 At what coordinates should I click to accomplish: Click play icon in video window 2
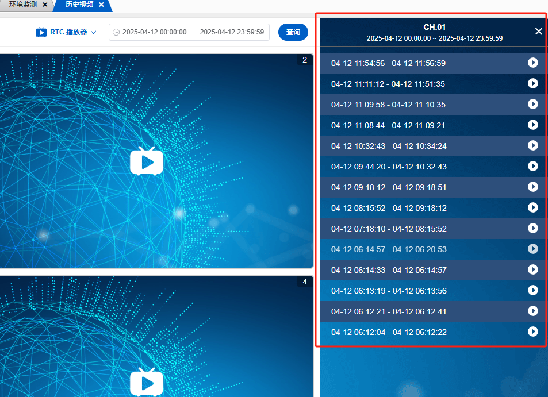(147, 161)
